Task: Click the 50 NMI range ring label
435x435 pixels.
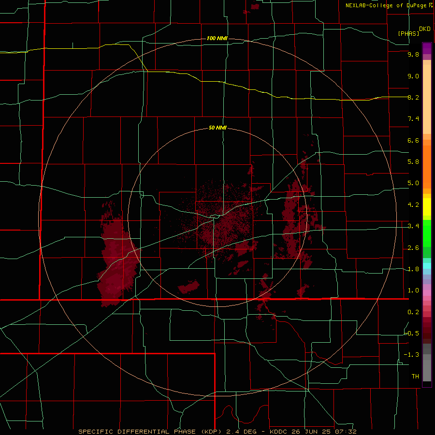Action: coord(217,128)
